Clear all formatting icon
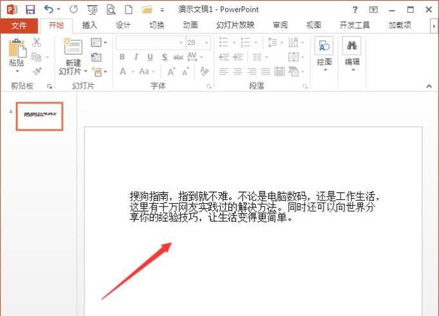The width and height of the screenshot is (439, 316). point(205,72)
